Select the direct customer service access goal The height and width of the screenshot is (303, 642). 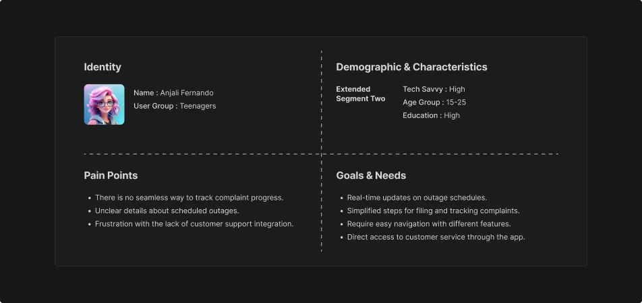pos(436,237)
